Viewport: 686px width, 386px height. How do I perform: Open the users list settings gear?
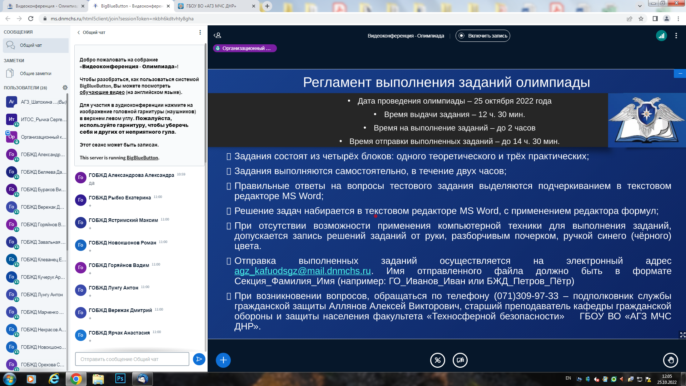pyautogui.click(x=65, y=88)
